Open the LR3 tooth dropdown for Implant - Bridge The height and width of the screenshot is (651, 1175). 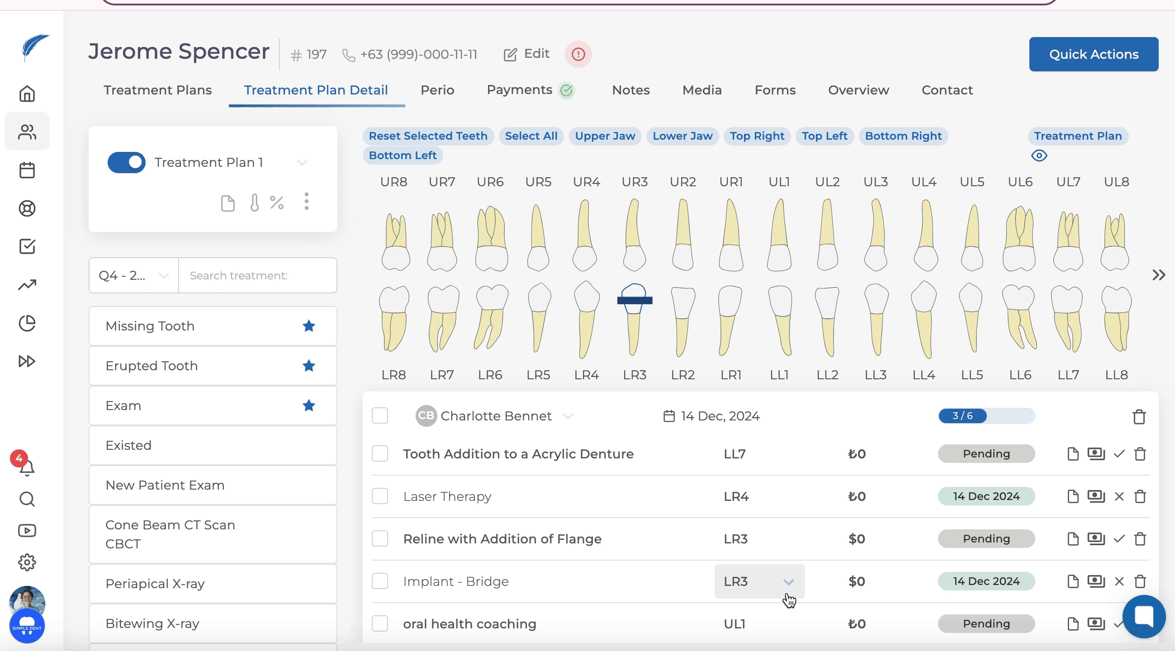click(788, 582)
